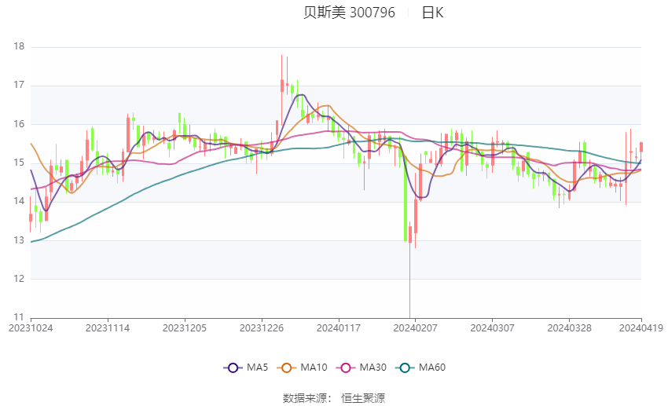Screen dimensions: 668x406
Task: Click the 11 price axis label
Action: (19, 317)
